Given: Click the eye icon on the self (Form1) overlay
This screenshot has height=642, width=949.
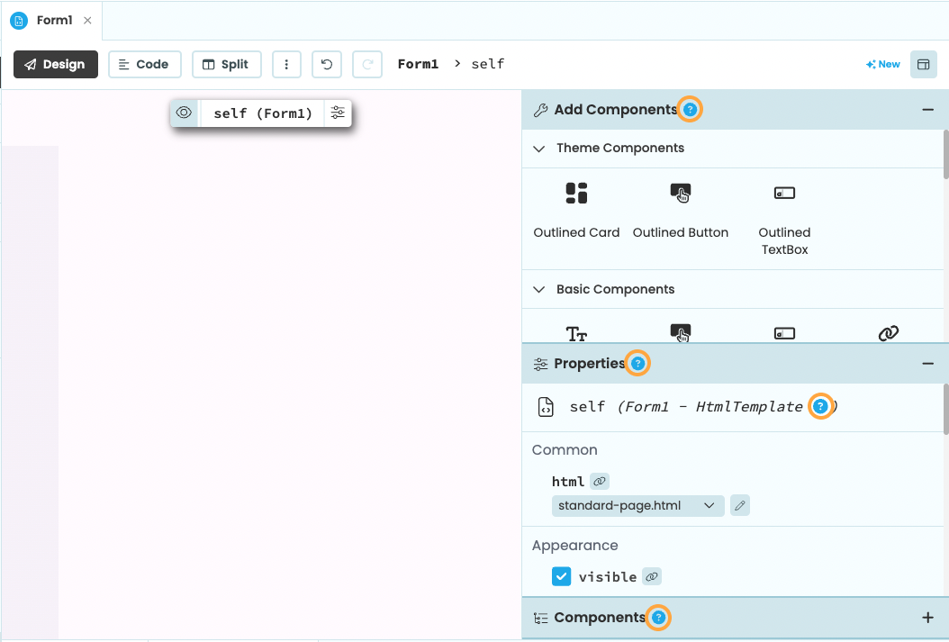Looking at the screenshot, I should tap(184, 113).
